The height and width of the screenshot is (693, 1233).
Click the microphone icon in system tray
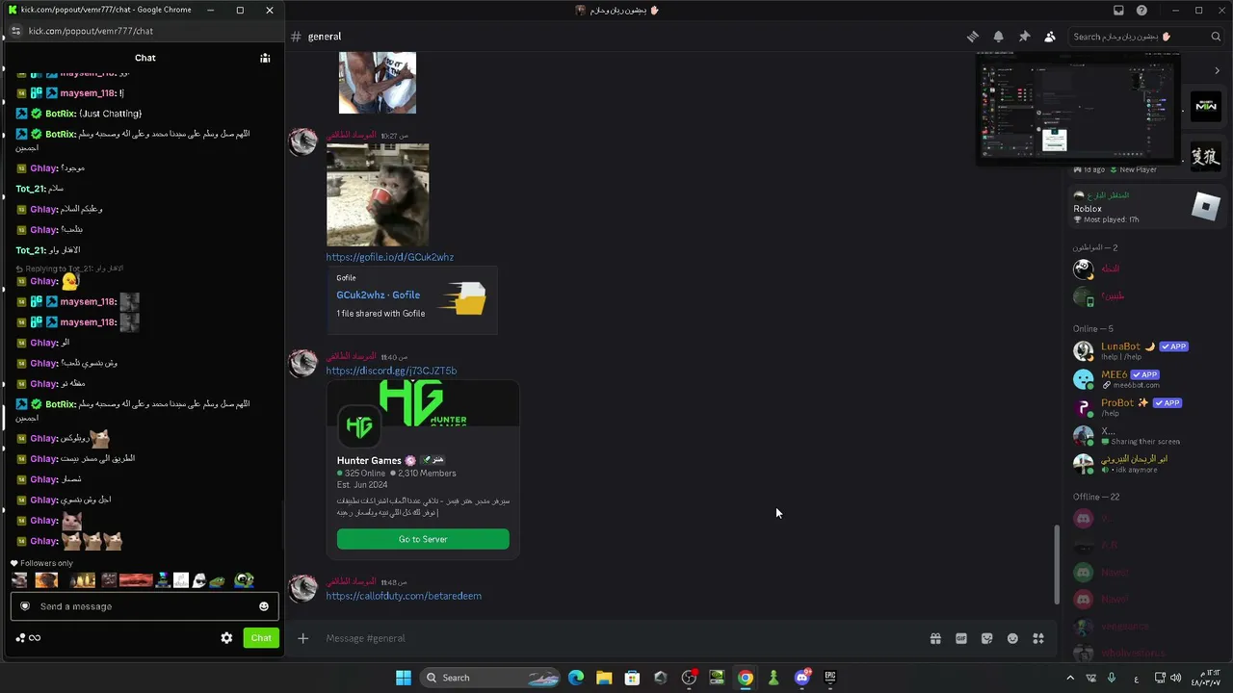pyautogui.click(x=1111, y=678)
